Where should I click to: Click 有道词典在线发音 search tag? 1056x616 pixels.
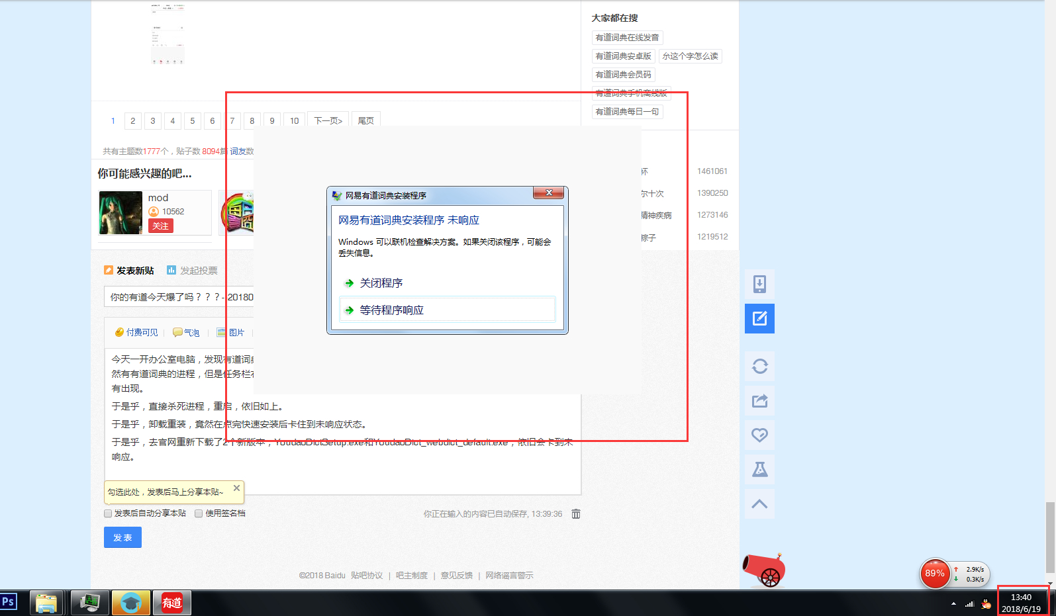628,38
